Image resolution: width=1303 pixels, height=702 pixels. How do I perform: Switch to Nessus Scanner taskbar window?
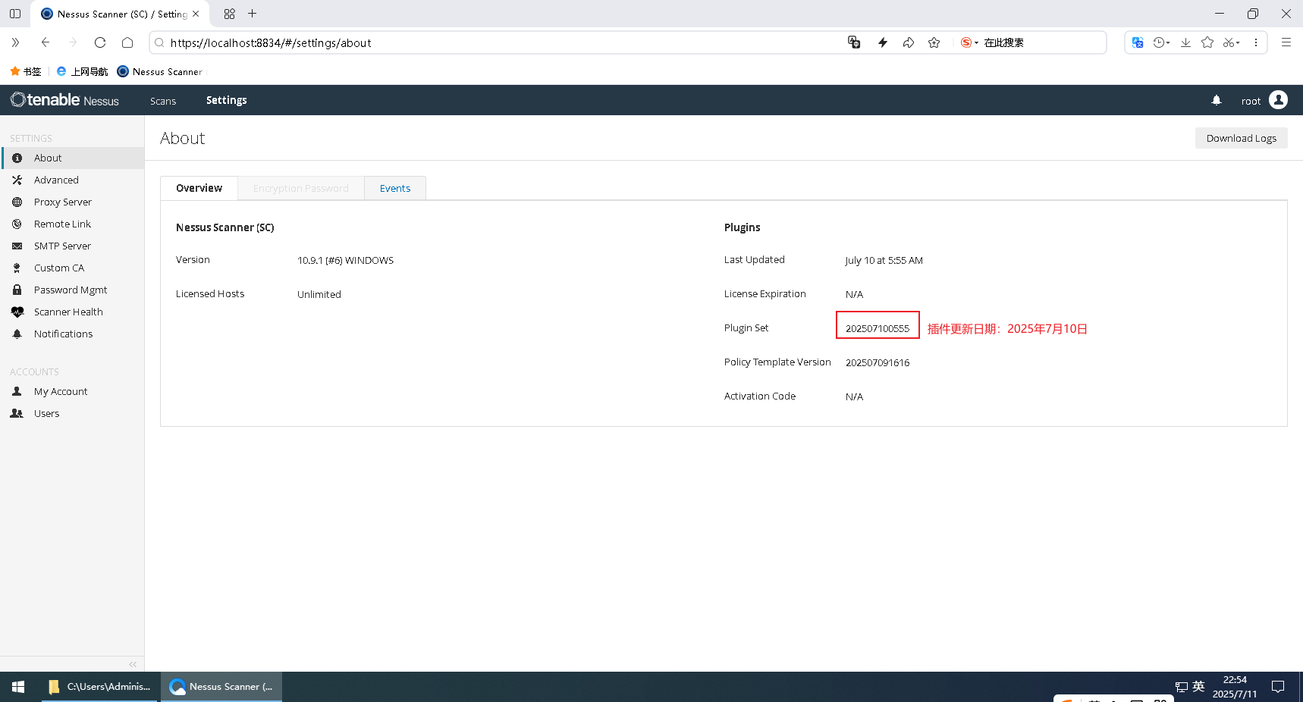click(x=221, y=687)
